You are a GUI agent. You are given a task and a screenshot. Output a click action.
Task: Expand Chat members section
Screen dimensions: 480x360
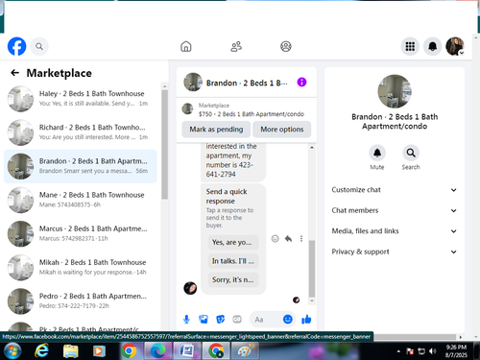click(x=395, y=210)
